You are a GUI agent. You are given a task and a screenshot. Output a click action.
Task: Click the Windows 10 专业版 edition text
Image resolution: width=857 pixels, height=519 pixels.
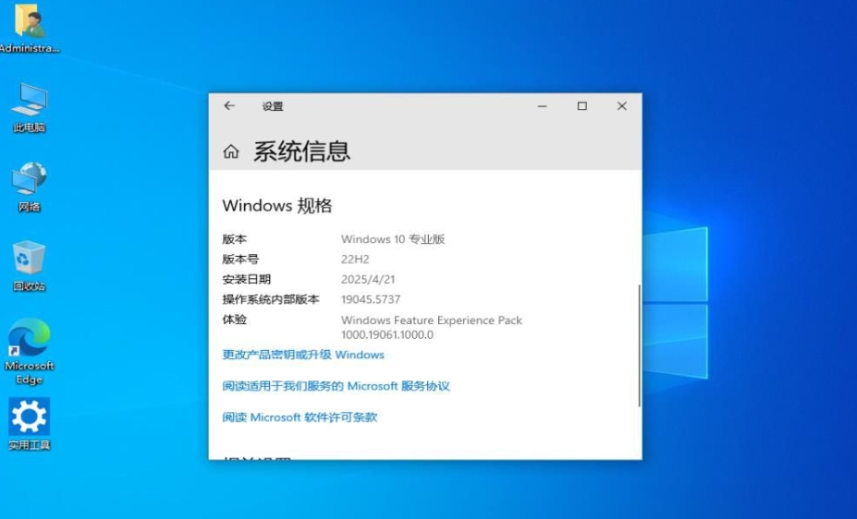(393, 239)
